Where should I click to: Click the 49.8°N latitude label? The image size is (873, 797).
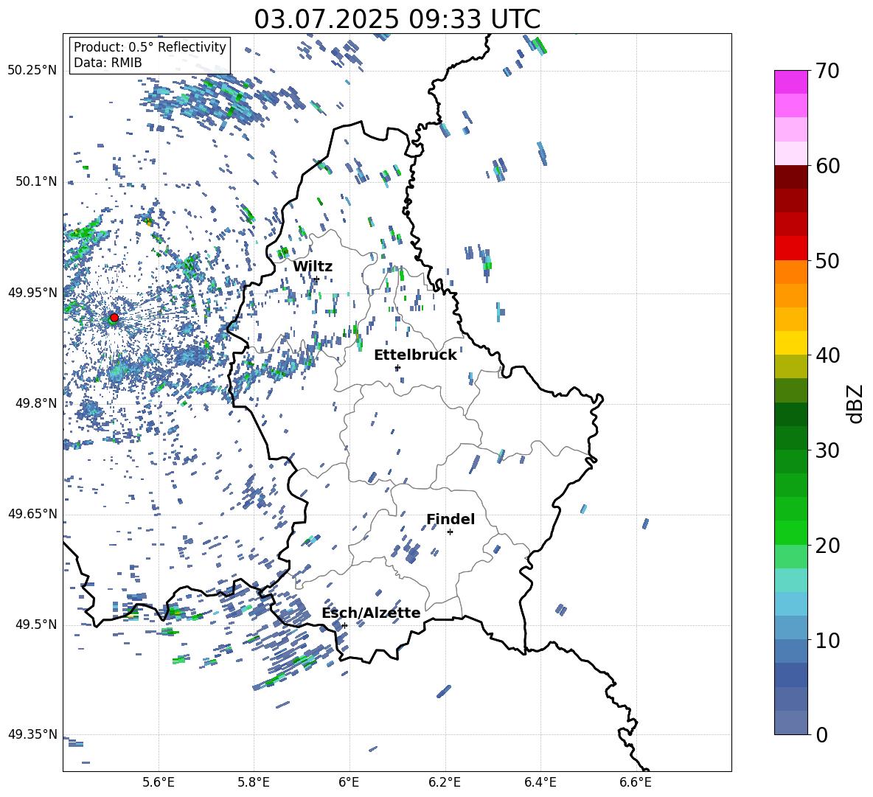(35, 403)
